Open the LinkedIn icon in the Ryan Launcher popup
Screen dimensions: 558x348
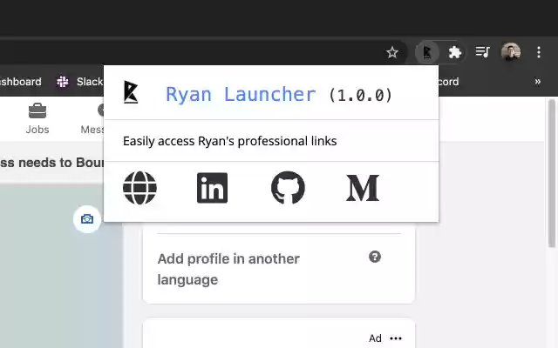tap(212, 188)
